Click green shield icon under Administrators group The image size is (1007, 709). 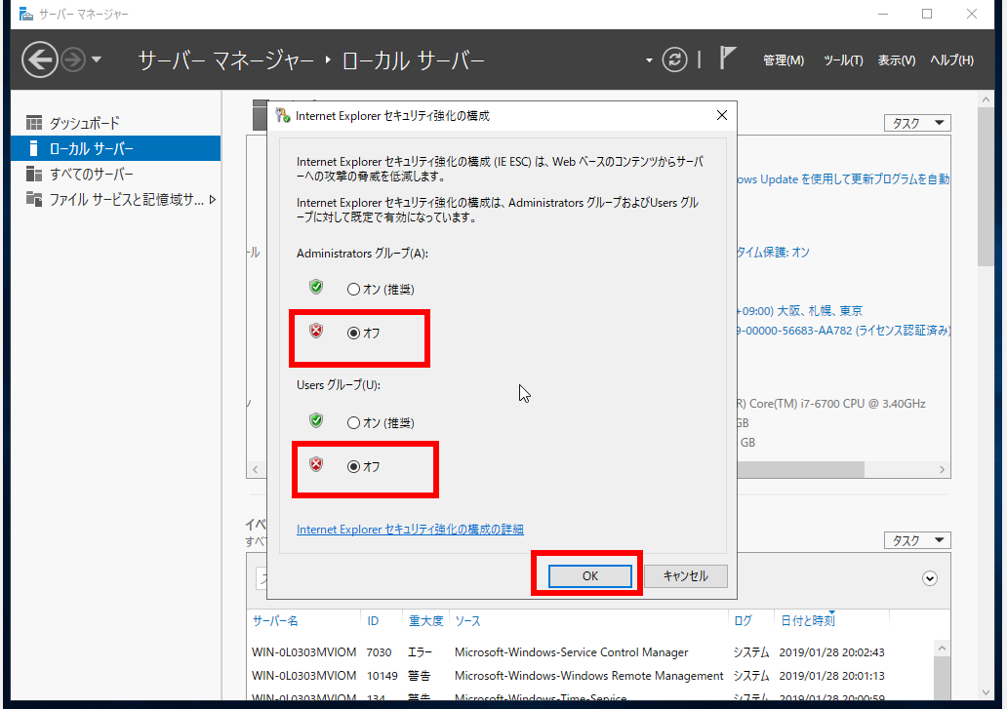[x=316, y=287]
